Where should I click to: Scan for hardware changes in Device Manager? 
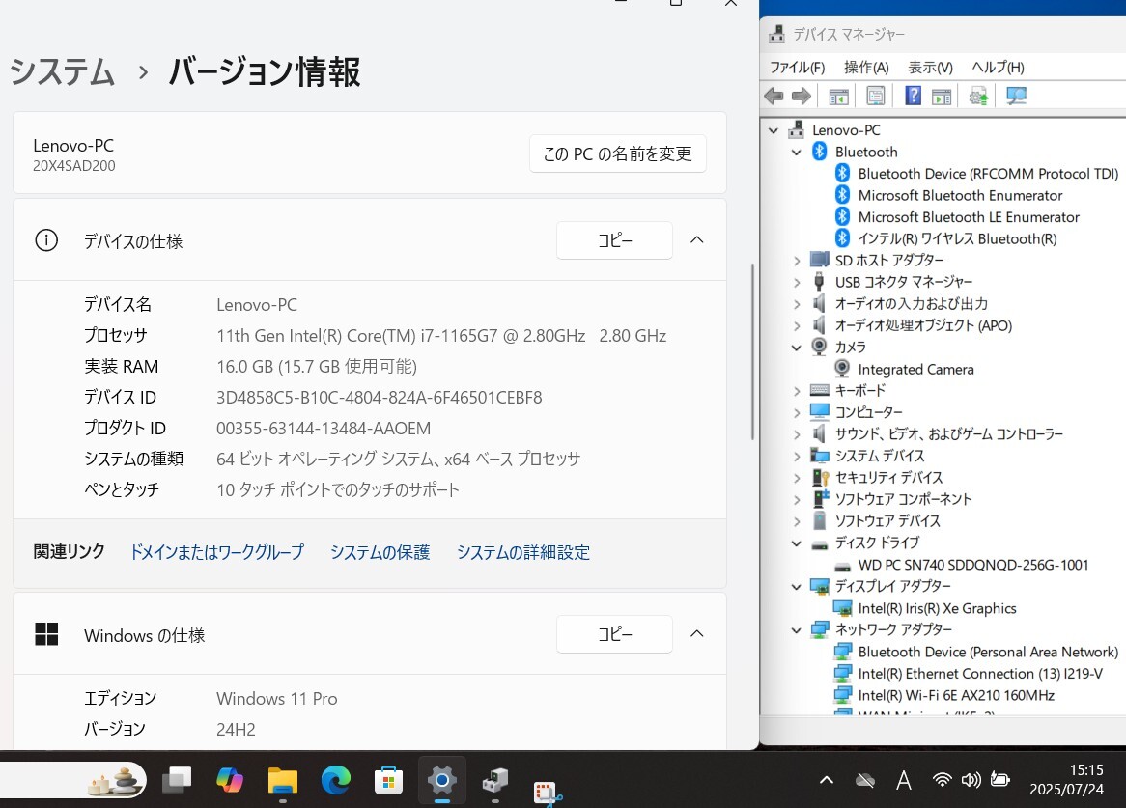pos(1016,97)
